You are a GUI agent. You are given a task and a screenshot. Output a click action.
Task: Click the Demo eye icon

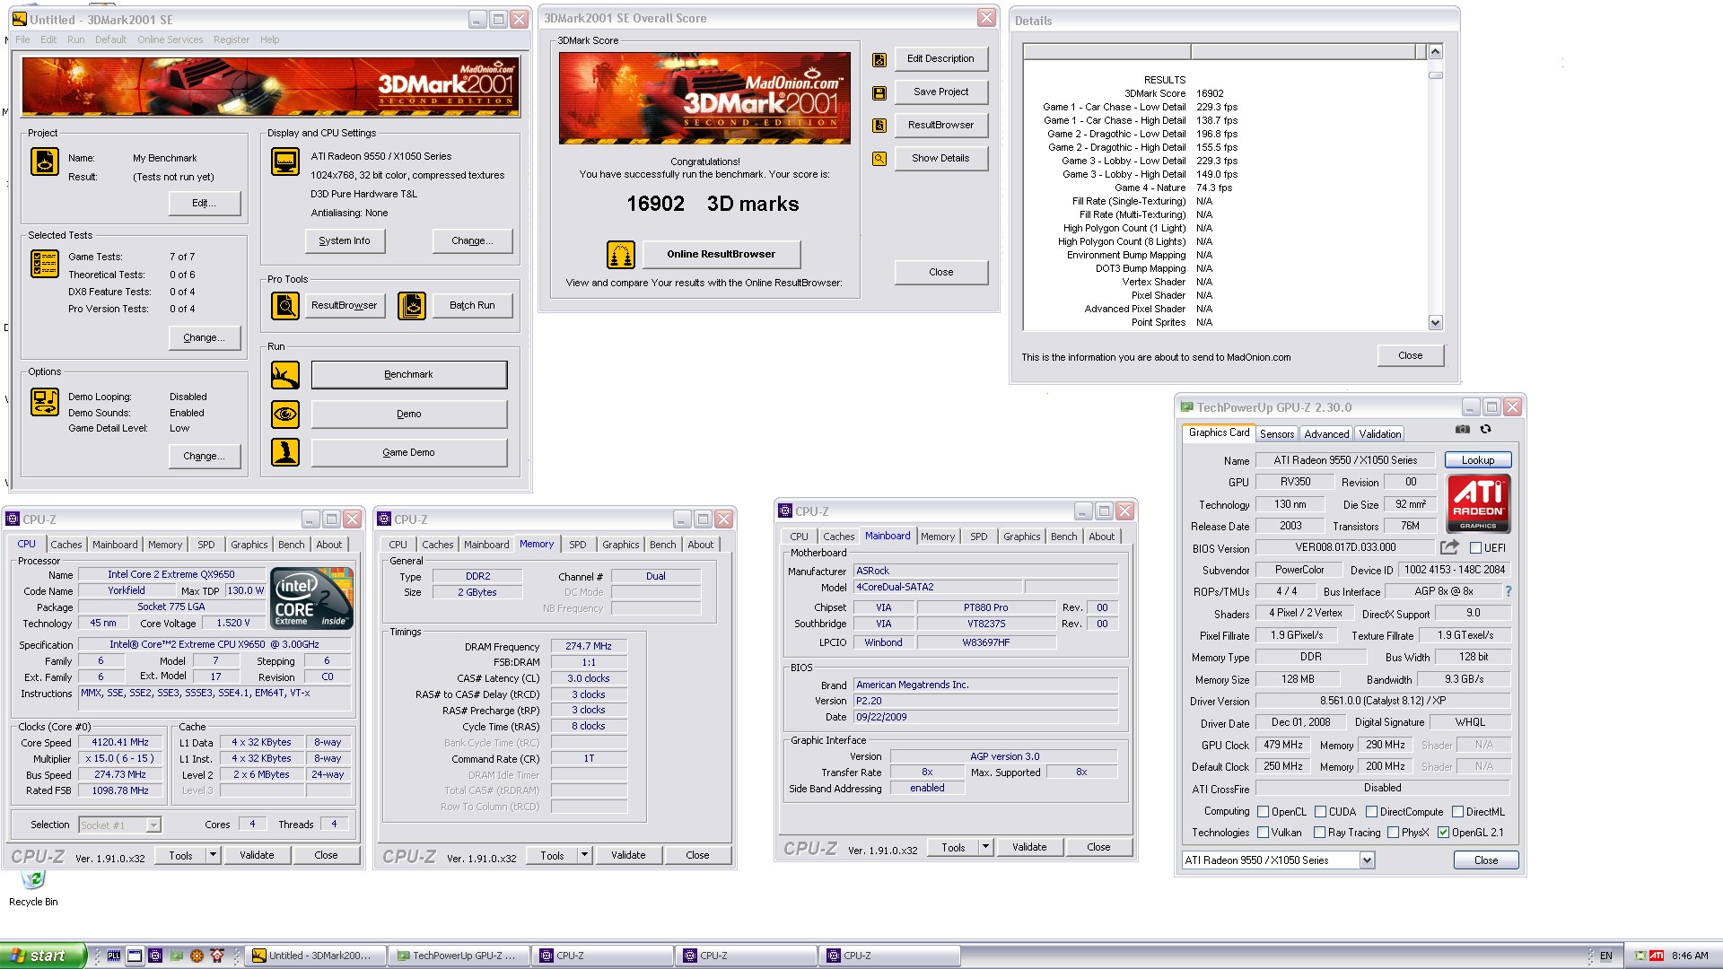(285, 415)
